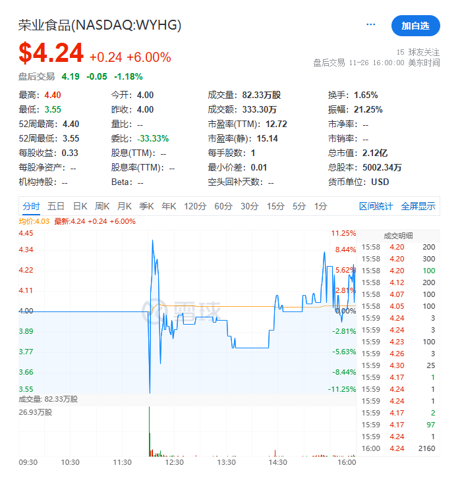Click the 振幅 21.25% value

368,109
